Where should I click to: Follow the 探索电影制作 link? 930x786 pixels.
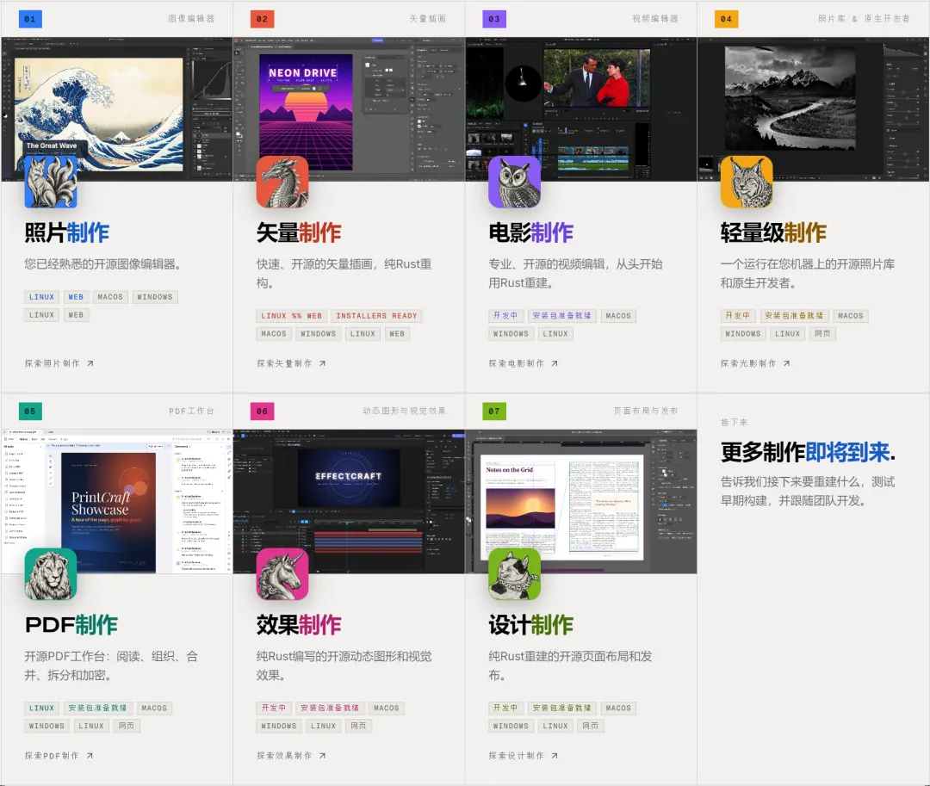[523, 363]
